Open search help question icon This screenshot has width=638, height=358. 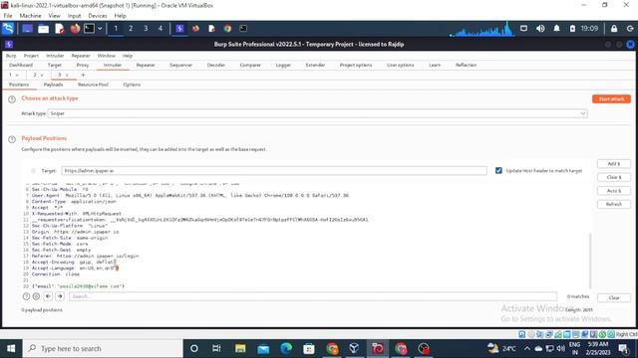click(26, 296)
